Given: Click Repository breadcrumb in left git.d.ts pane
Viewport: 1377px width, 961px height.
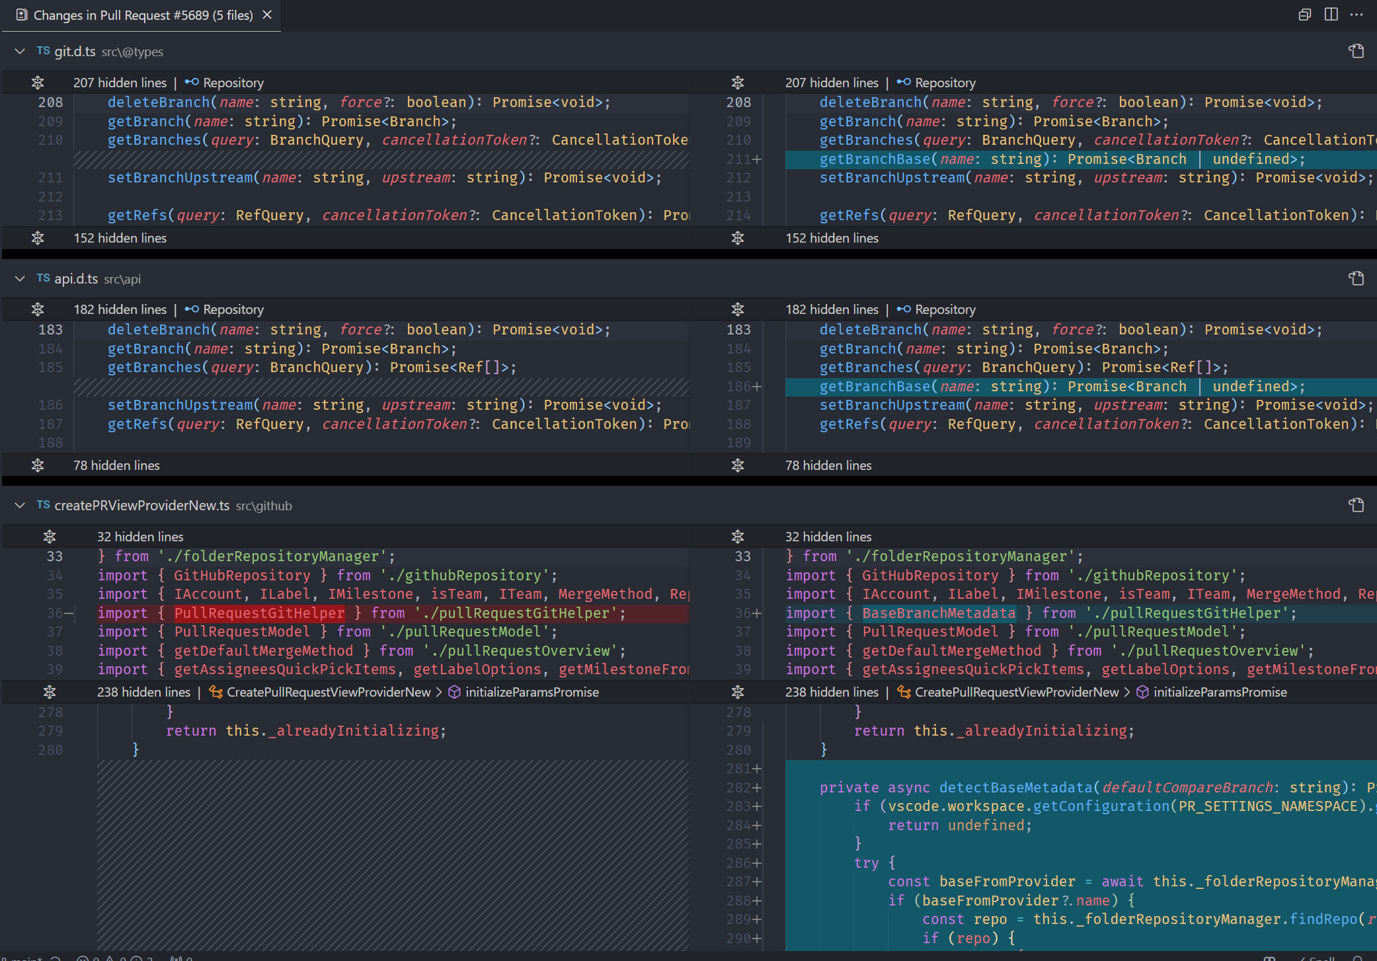Looking at the screenshot, I should coord(225,83).
